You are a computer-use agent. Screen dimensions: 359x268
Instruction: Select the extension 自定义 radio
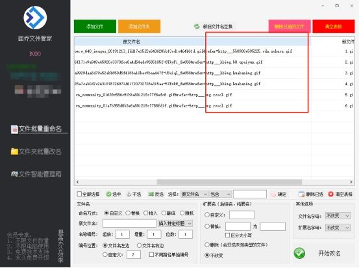207,215
